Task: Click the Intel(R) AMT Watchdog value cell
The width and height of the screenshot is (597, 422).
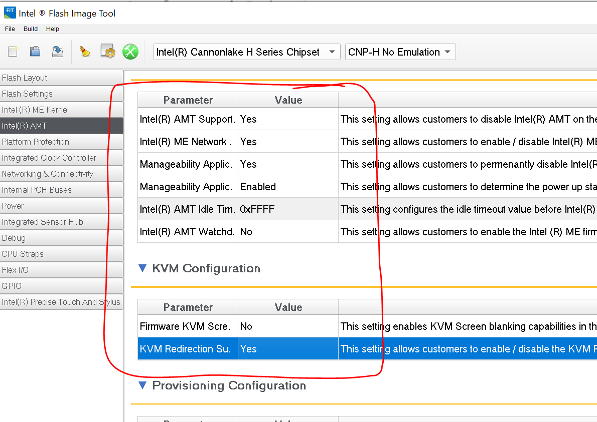Action: pyautogui.click(x=288, y=232)
